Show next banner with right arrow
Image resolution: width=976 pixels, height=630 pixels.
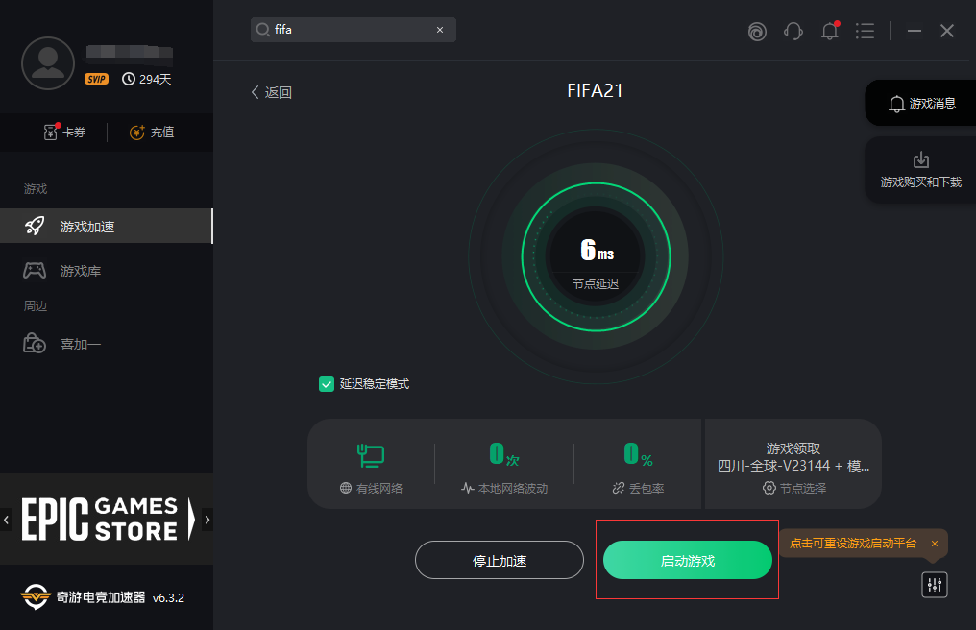pos(207,520)
